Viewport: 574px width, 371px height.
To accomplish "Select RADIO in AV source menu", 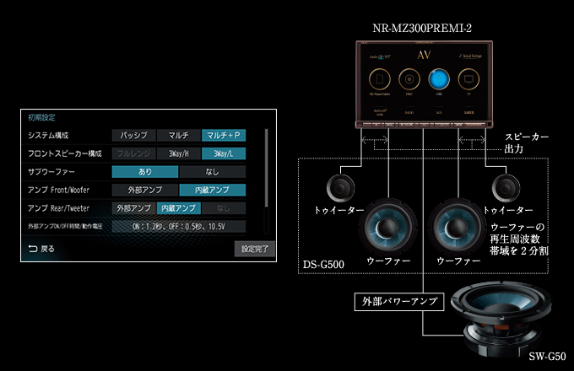I will (408, 110).
